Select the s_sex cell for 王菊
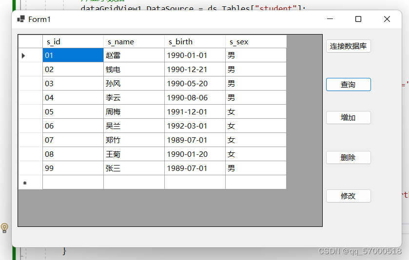409x260 pixels. (x=256, y=154)
